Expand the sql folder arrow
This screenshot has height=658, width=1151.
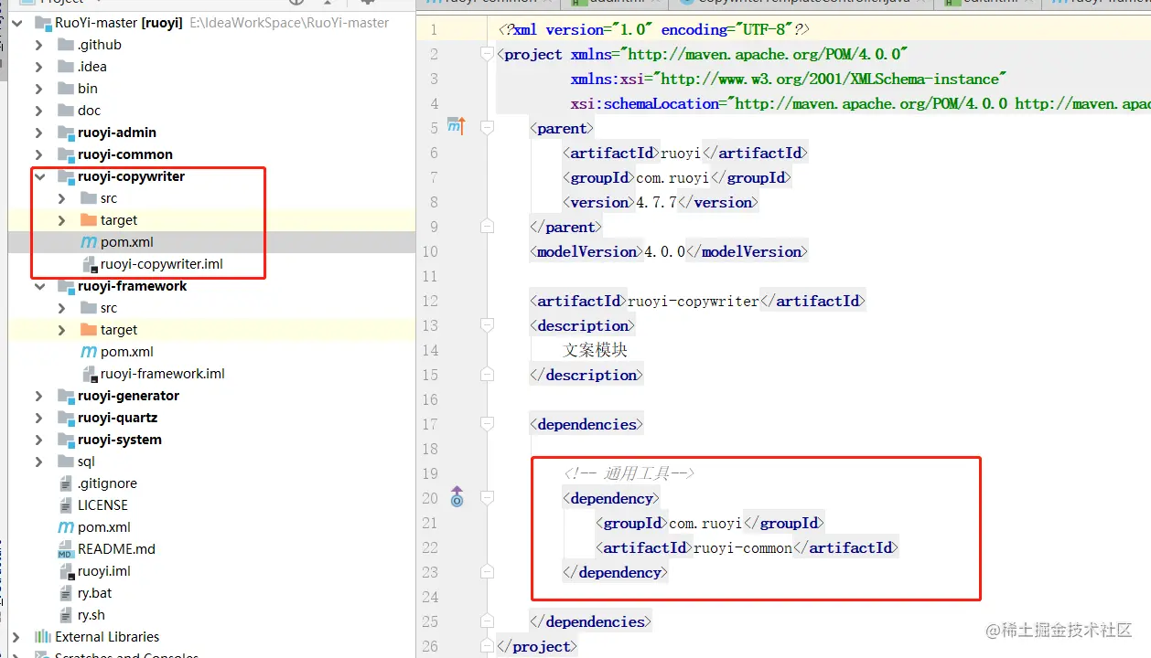coord(38,462)
